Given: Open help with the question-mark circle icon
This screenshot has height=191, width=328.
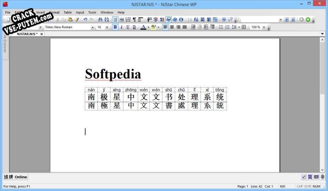Looking at the screenshot, I should 224,20.
